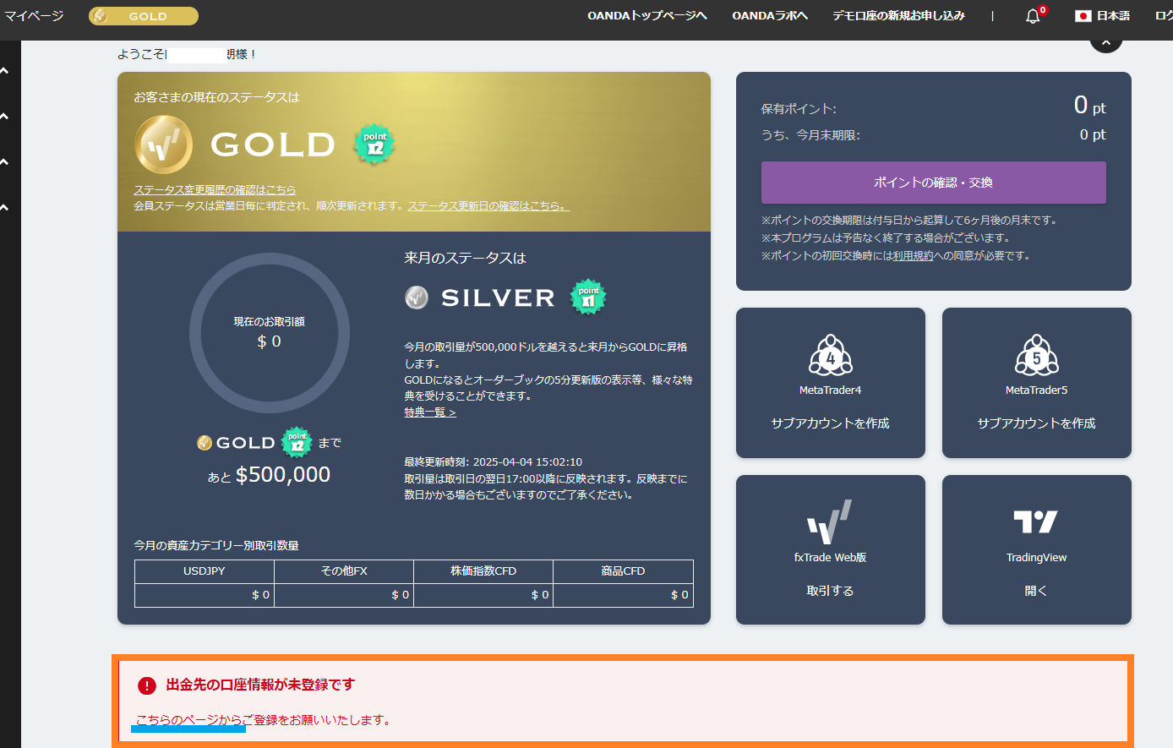Click the Japan flag language icon

point(1083,16)
